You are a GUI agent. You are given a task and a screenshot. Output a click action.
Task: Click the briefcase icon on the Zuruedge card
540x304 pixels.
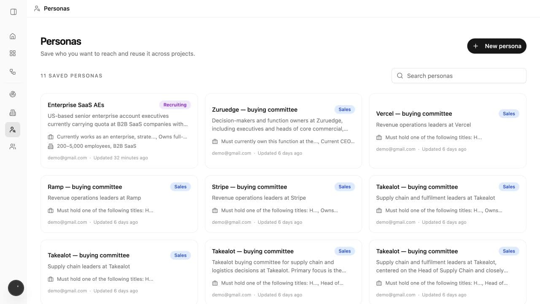coord(215,141)
